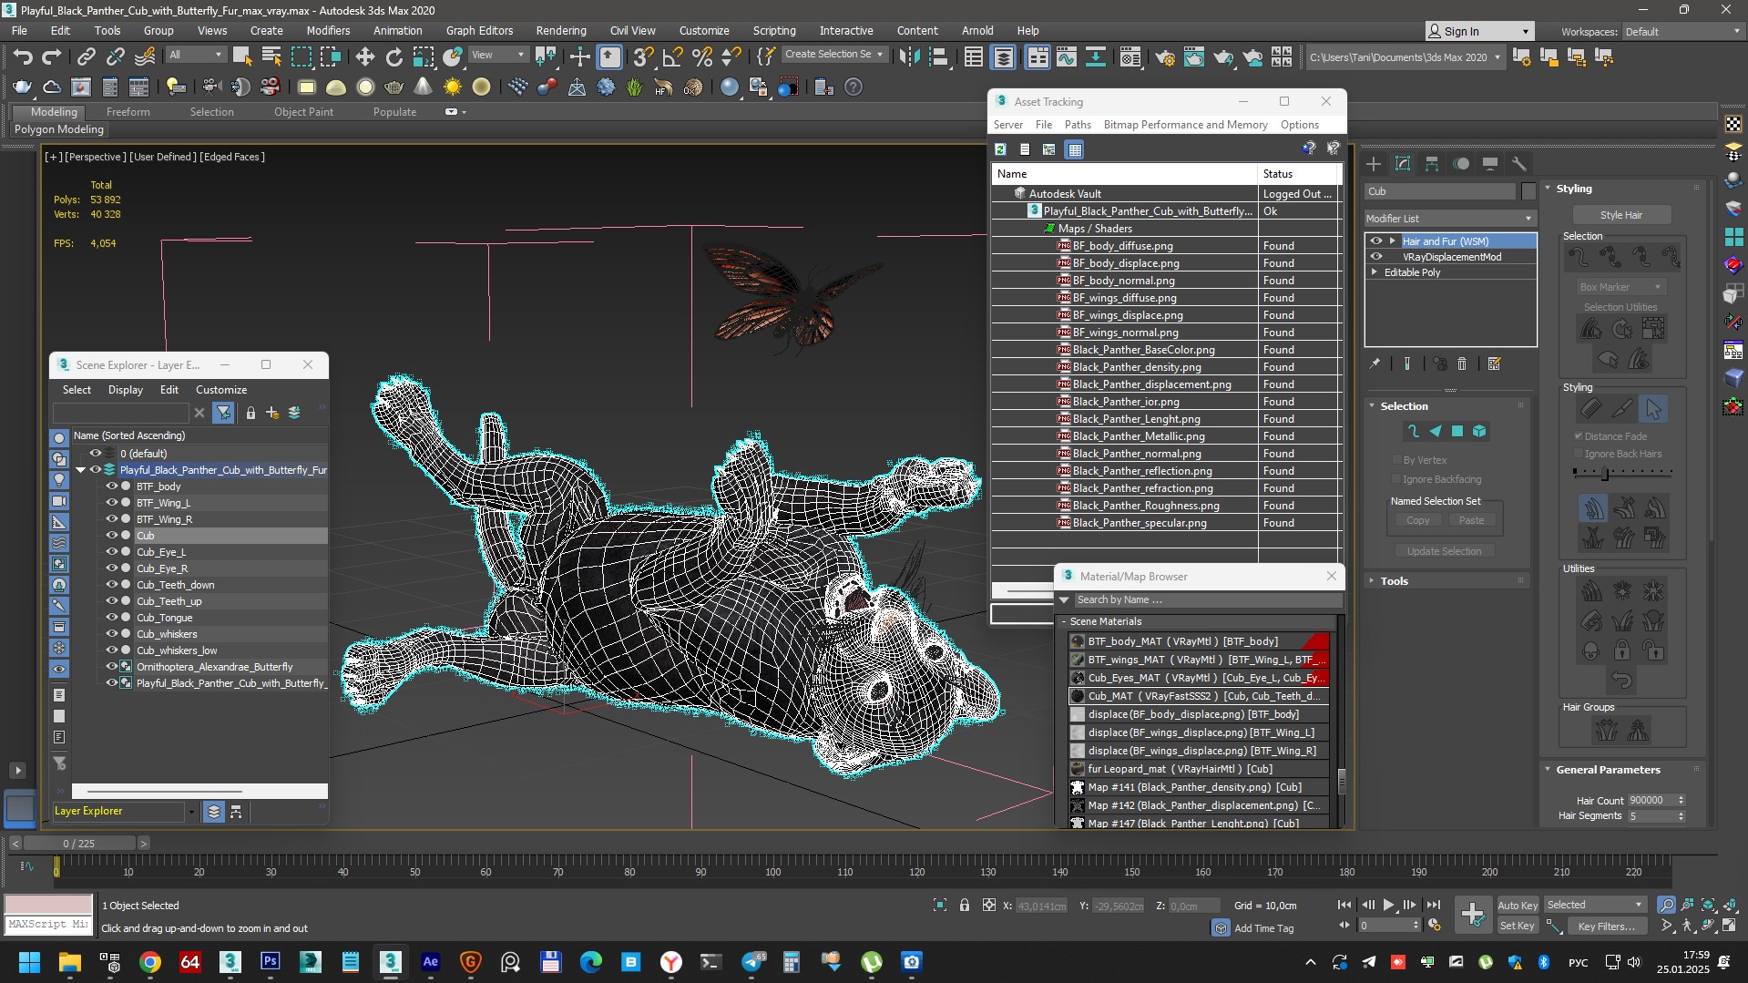Click the Create tab plus icon in command panel
This screenshot has height=983, width=1748.
(1374, 164)
